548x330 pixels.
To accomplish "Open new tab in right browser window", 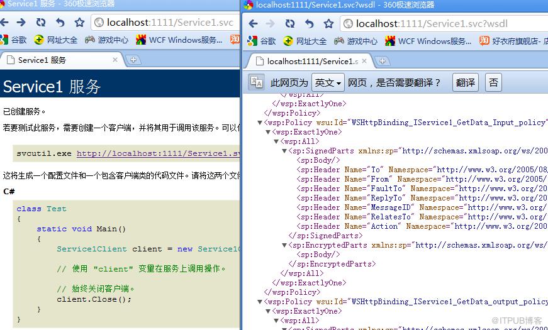I will tap(383, 61).
